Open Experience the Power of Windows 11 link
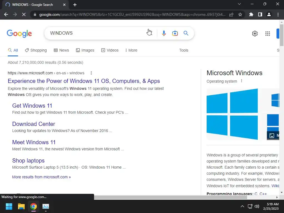 (84, 81)
